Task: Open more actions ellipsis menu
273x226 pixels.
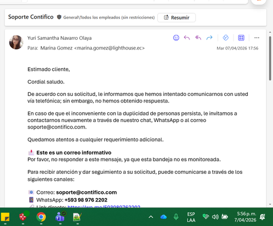Action: 257,38
